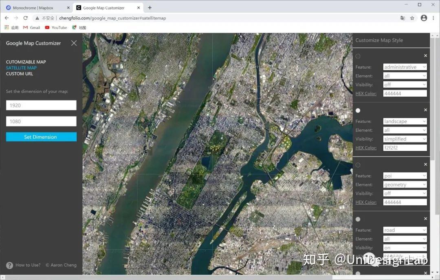This screenshot has width=440, height=280.
Task: Click the Set Dimension button
Action: click(x=41, y=137)
